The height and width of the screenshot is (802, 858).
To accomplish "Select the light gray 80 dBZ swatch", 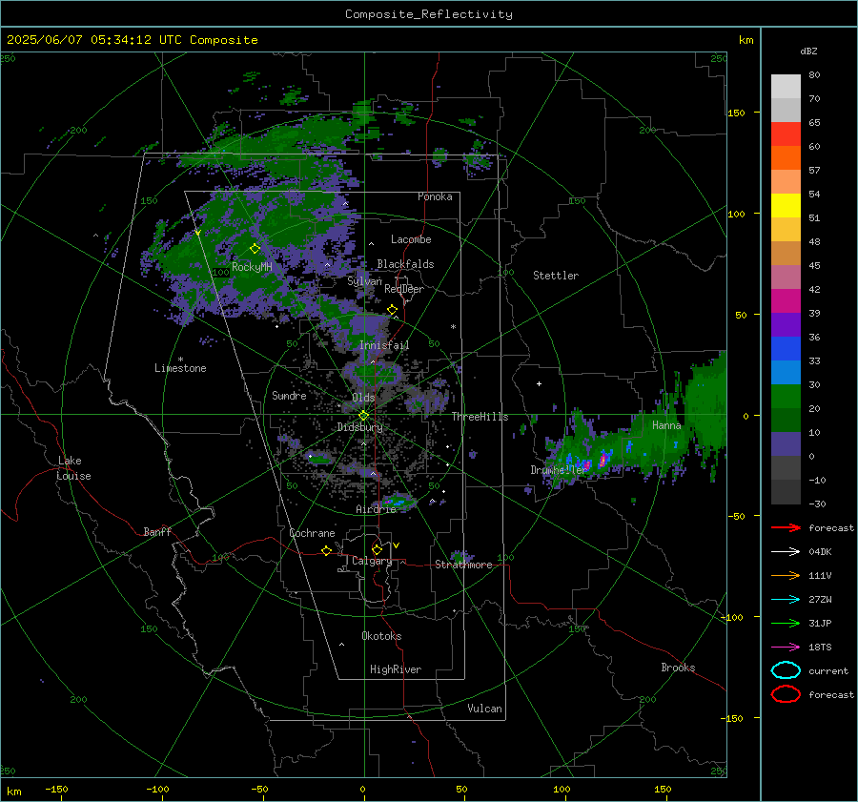I will 786,86.
